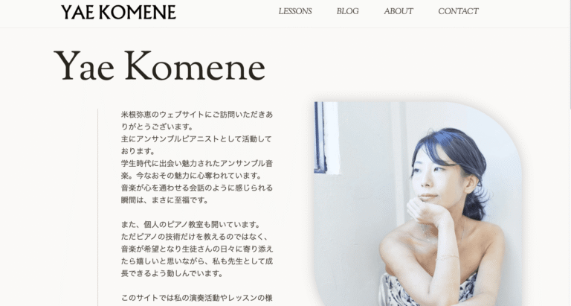Image resolution: width=571 pixels, height=306 pixels.
Task: Click the line starting "また、個人のピアノ教室"
Action: (x=191, y=225)
